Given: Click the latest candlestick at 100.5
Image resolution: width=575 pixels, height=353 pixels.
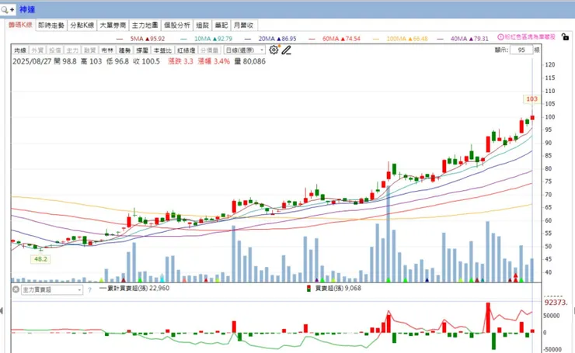Looking at the screenshot, I should pyautogui.click(x=532, y=118).
